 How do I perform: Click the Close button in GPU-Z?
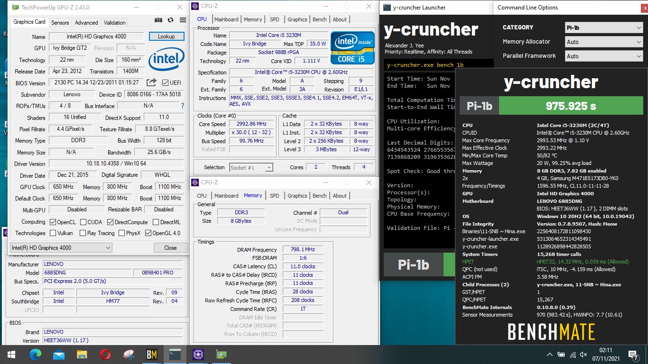(x=170, y=247)
